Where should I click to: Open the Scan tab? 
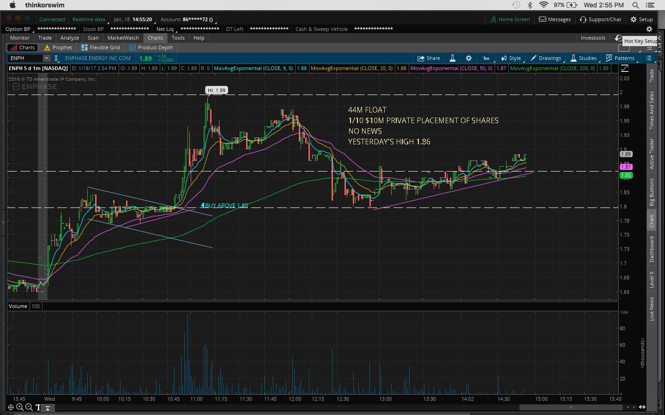[x=93, y=38]
